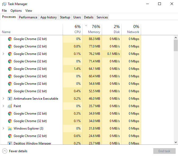Click the vertical scrollbar thumb
178x157 pixels.
[176, 45]
